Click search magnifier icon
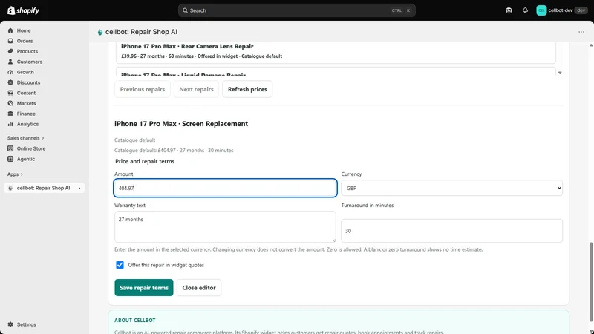 [185, 10]
